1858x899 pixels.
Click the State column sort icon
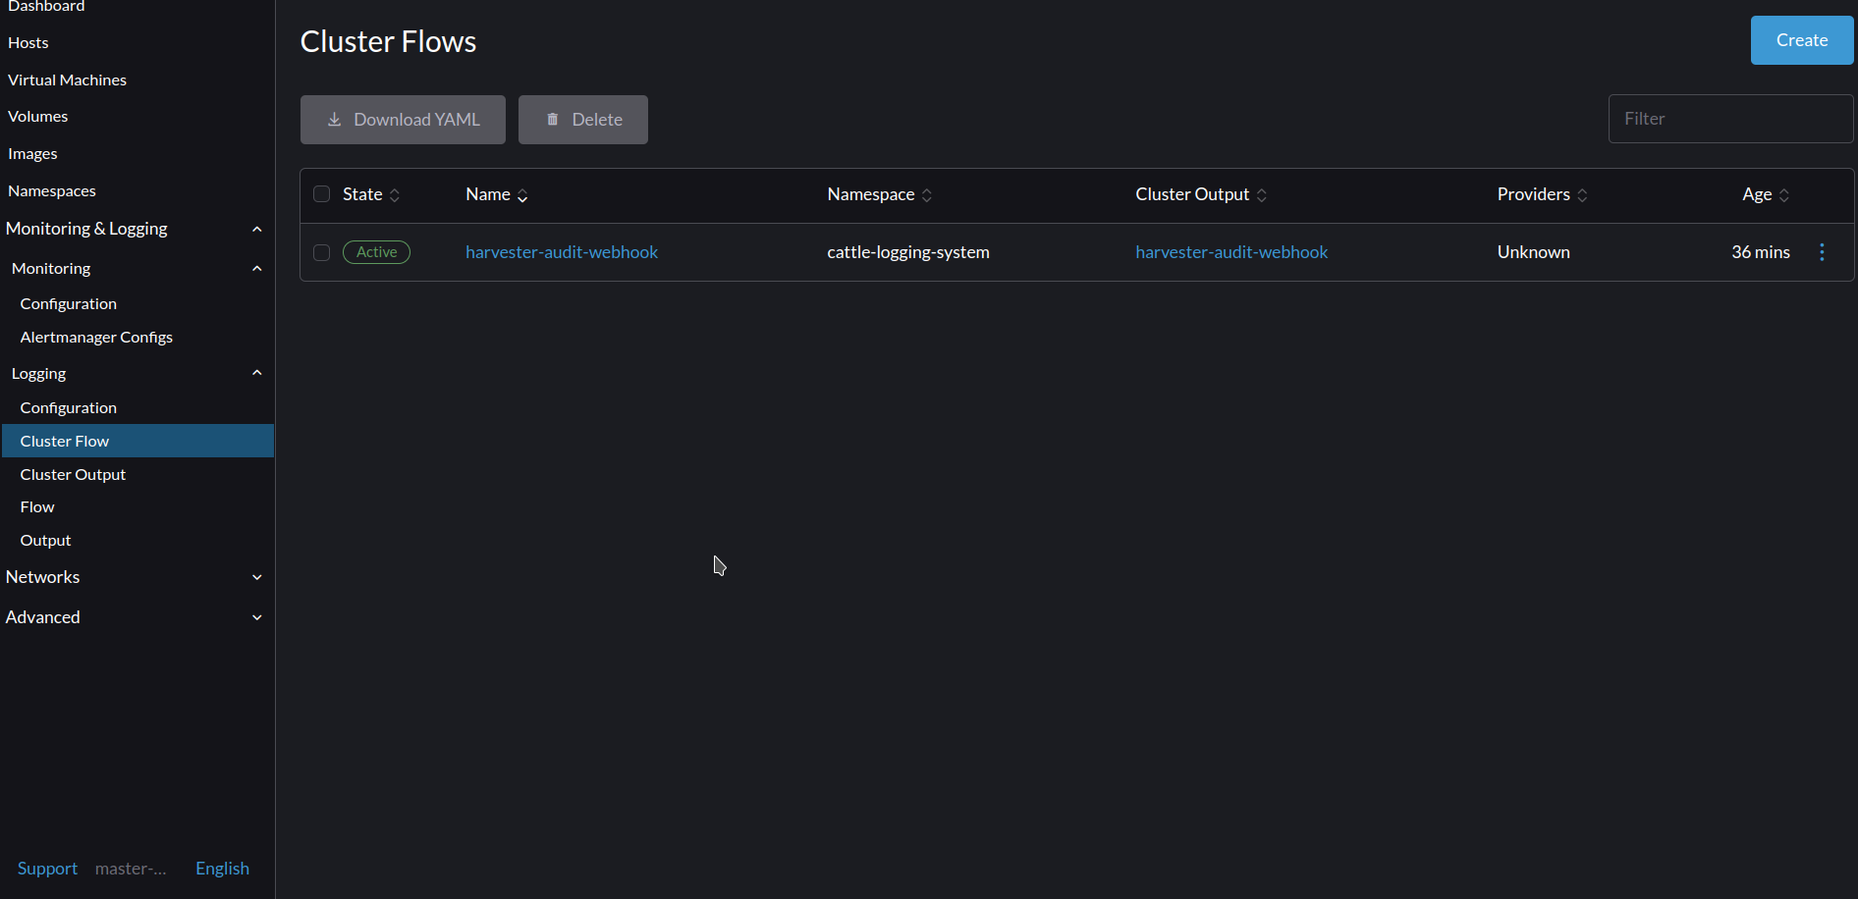(395, 194)
